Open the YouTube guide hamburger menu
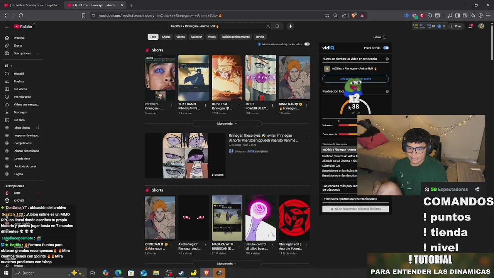The image size is (494, 278). click(7, 26)
